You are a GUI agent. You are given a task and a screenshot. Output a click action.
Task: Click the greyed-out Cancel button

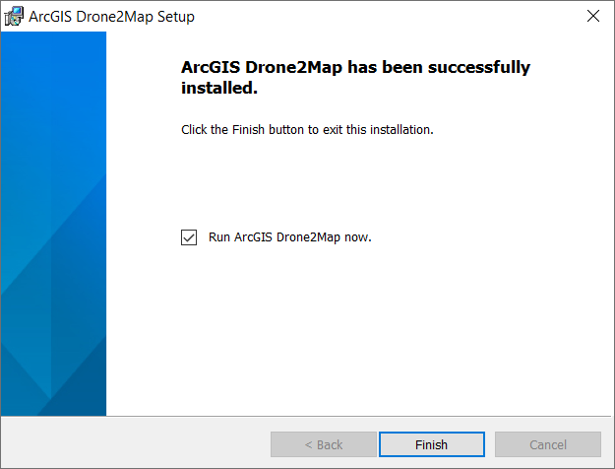point(548,444)
